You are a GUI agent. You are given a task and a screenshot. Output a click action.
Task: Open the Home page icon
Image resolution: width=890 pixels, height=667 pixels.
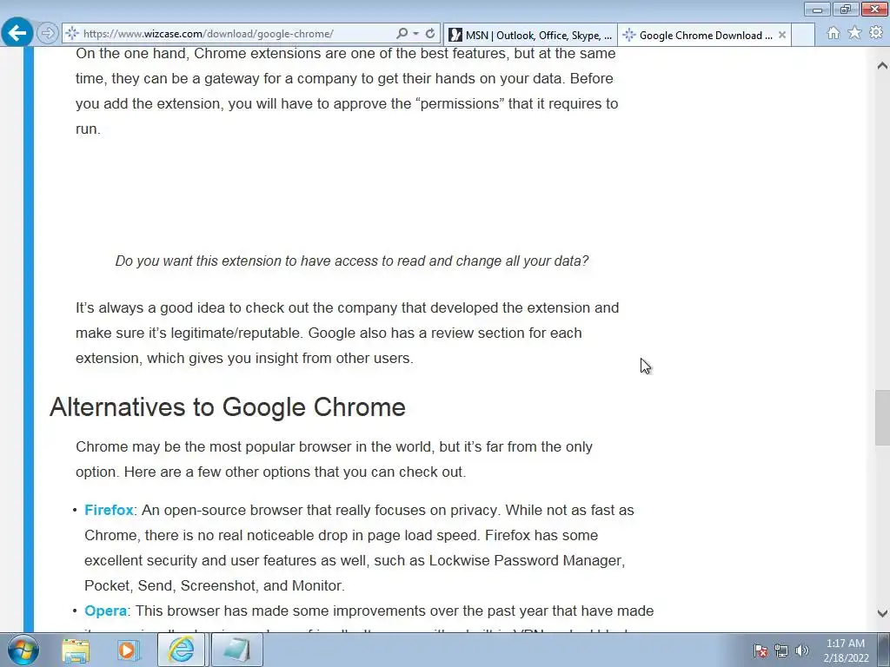834,33
